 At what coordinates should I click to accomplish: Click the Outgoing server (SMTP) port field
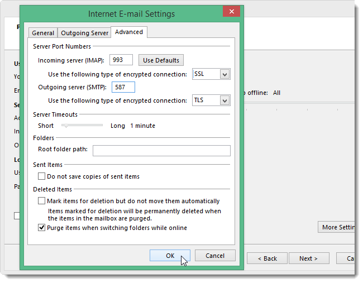coord(123,87)
